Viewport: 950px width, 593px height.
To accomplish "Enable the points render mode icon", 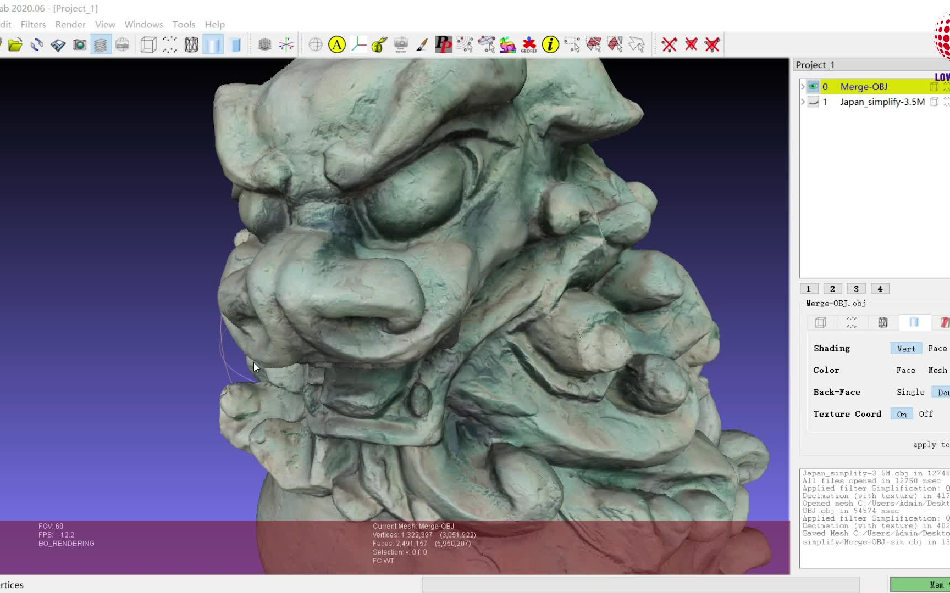I will 170,44.
